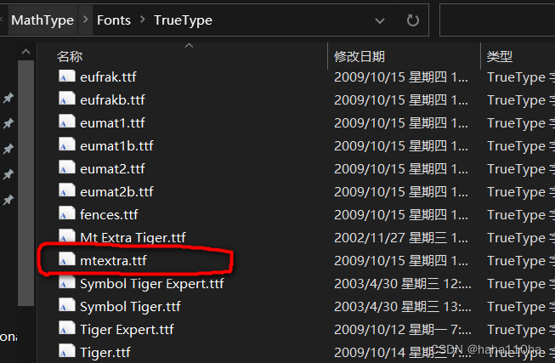
Task: Click the navigation pane scroll up arrow
Action: pos(25,52)
